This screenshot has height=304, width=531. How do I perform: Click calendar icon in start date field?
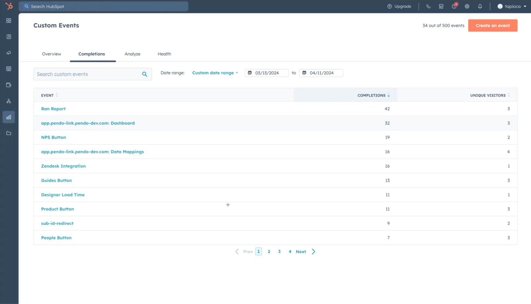tap(250, 73)
